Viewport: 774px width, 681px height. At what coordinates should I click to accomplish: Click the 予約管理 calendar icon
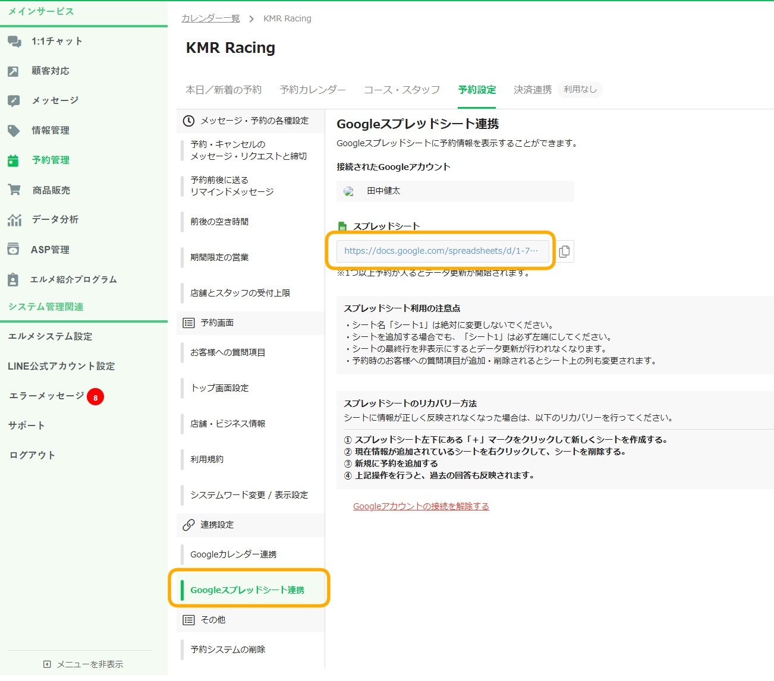tap(13, 160)
